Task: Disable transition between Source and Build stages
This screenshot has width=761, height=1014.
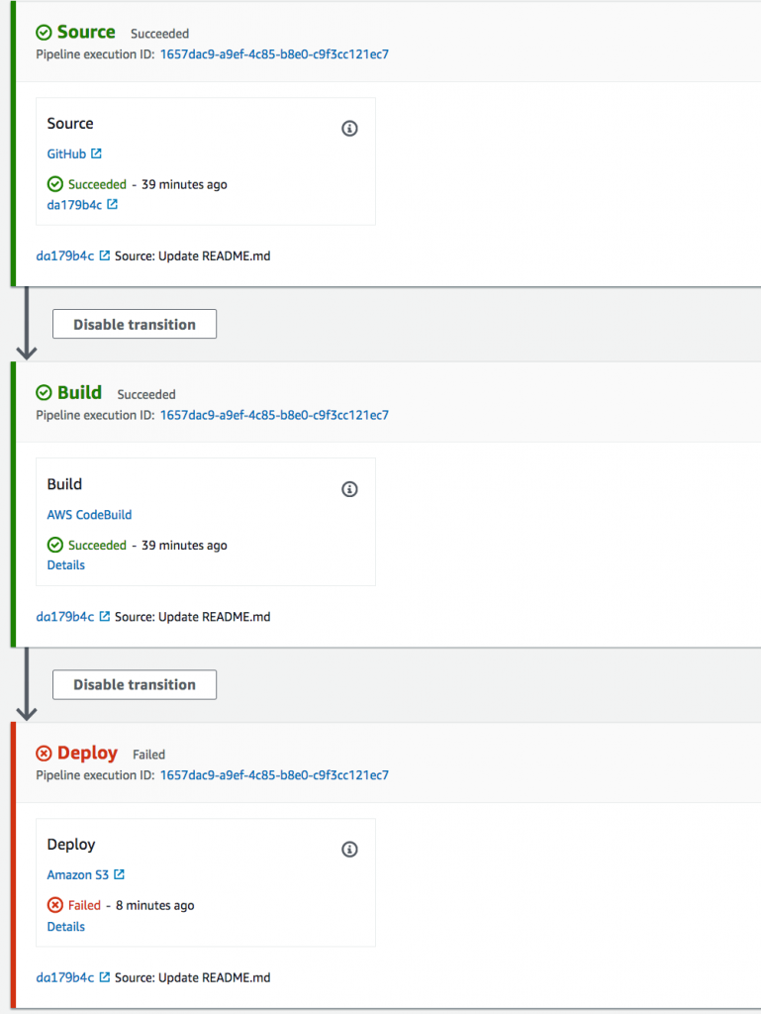Action: click(x=134, y=323)
